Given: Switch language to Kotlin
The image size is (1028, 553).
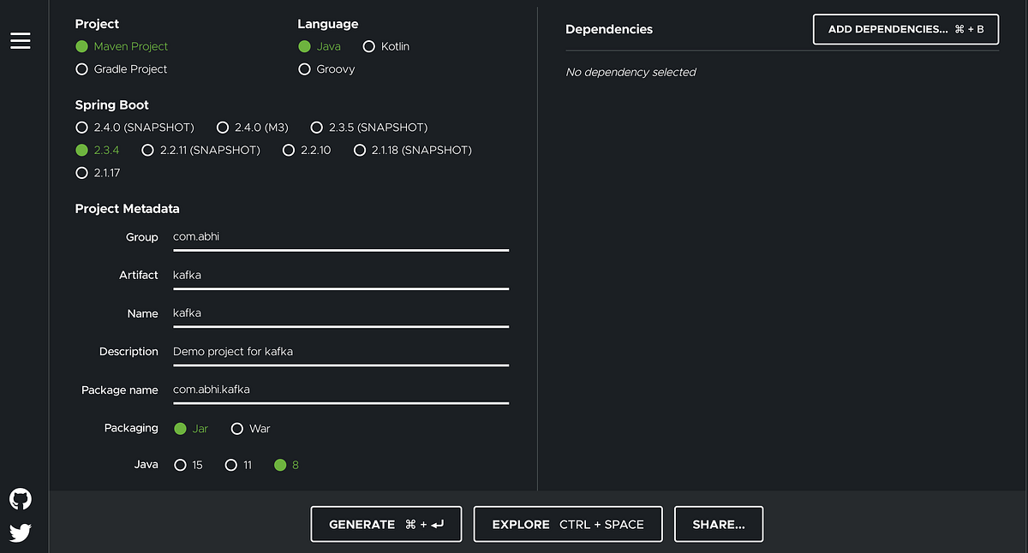Looking at the screenshot, I should (x=368, y=46).
